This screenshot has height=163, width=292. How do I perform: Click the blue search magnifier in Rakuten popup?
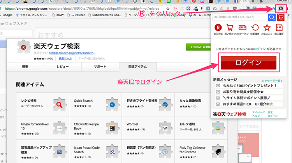pos(272,17)
